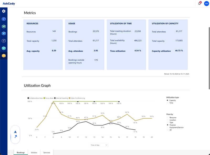Open the teal 'V' hexagon module
The width and height of the screenshot is (210, 155).
click(x=4, y=48)
